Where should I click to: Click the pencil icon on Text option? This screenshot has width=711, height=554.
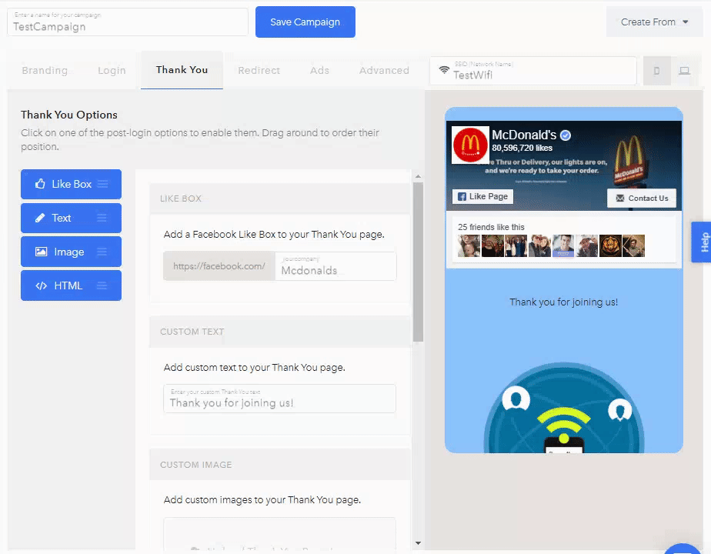click(40, 218)
